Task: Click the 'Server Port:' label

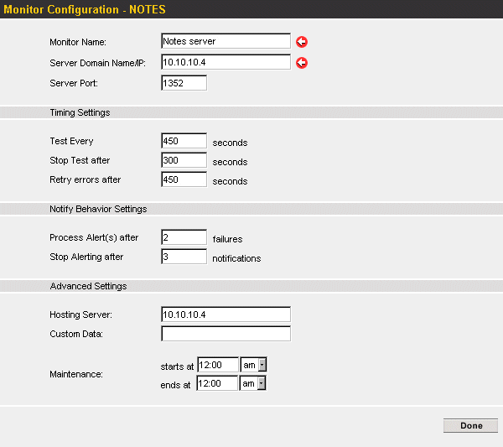Action: click(74, 83)
